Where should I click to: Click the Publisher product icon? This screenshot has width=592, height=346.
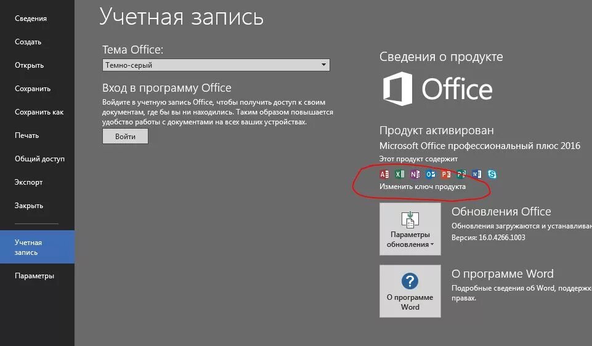coord(461,174)
